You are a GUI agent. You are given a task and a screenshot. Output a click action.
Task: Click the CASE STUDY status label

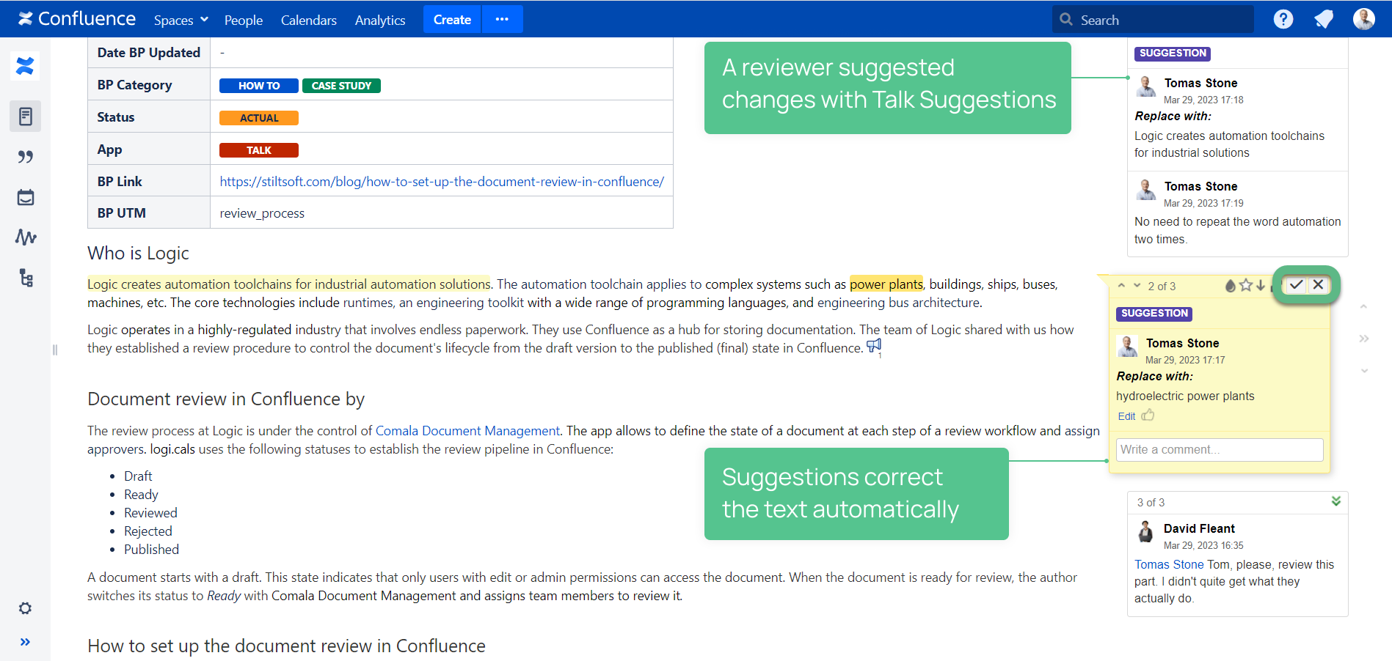pyautogui.click(x=341, y=86)
